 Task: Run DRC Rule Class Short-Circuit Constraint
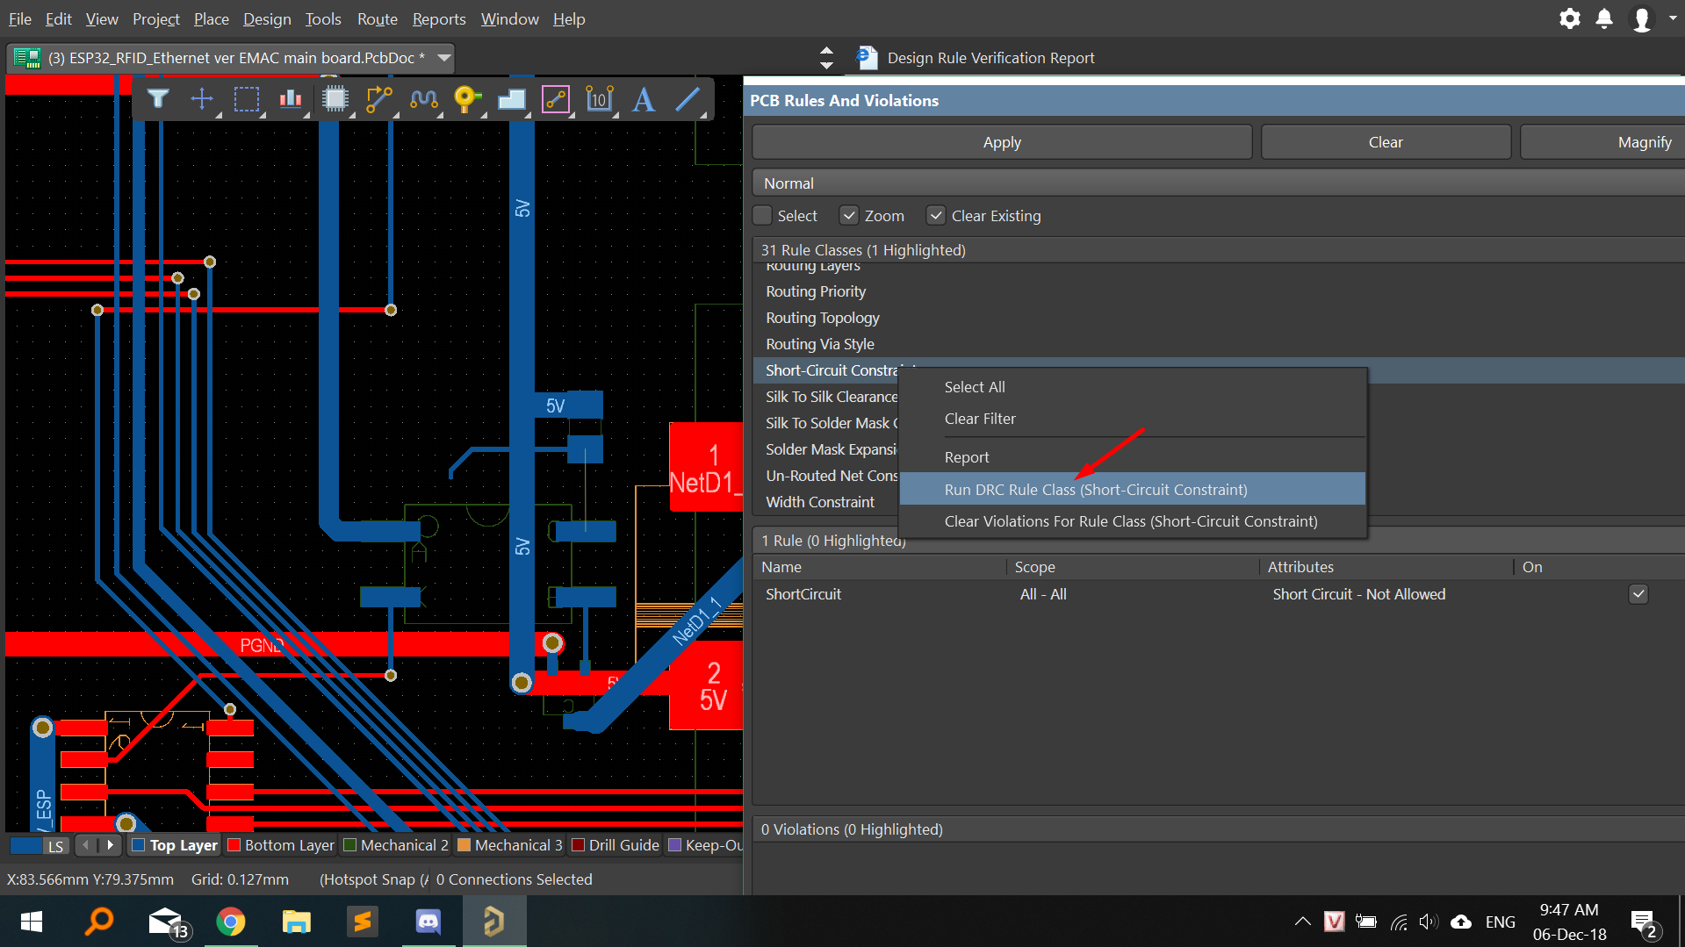tap(1132, 490)
